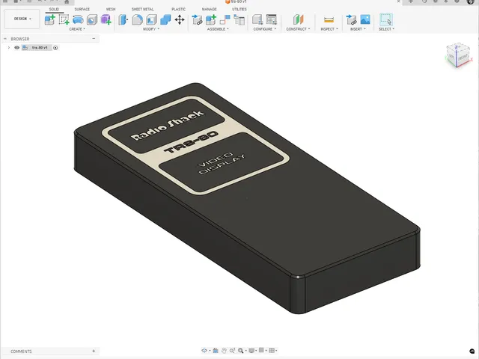The image size is (479, 359).
Task: Collapse the BROWSER panel with minus button
Action: [x=94, y=39]
